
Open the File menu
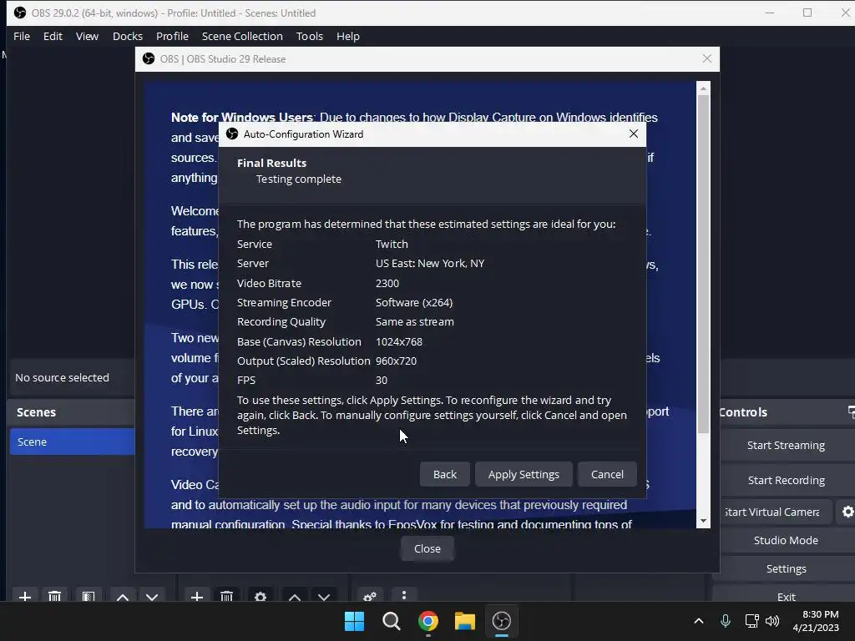click(22, 36)
